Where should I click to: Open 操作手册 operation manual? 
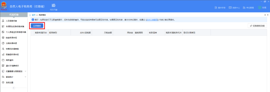click(220, 8)
